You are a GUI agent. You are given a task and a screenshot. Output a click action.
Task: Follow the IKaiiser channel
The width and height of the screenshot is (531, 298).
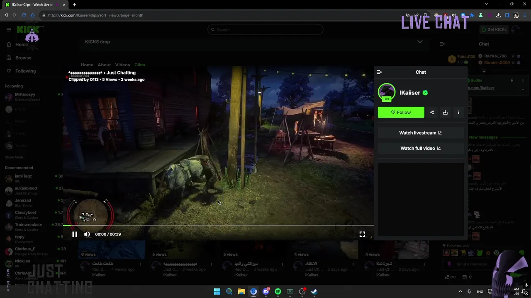click(401, 112)
